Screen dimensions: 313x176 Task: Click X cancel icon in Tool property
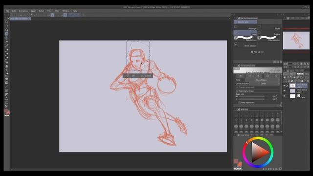(x=276, y=76)
